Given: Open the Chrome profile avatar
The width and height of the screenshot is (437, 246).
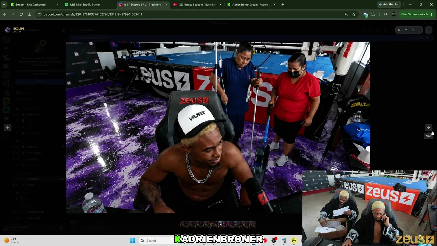Looking at the screenshot, I should (x=394, y=14).
